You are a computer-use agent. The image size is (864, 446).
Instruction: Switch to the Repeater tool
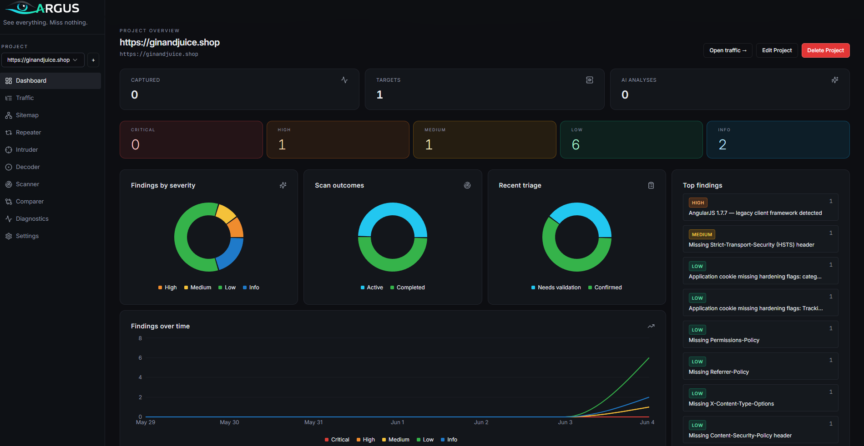click(x=51, y=133)
